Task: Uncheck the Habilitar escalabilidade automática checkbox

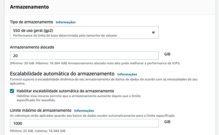Action: (x=12, y=91)
